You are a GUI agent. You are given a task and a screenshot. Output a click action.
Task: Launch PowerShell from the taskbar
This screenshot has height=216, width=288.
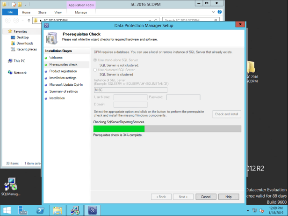[x=41, y=210]
